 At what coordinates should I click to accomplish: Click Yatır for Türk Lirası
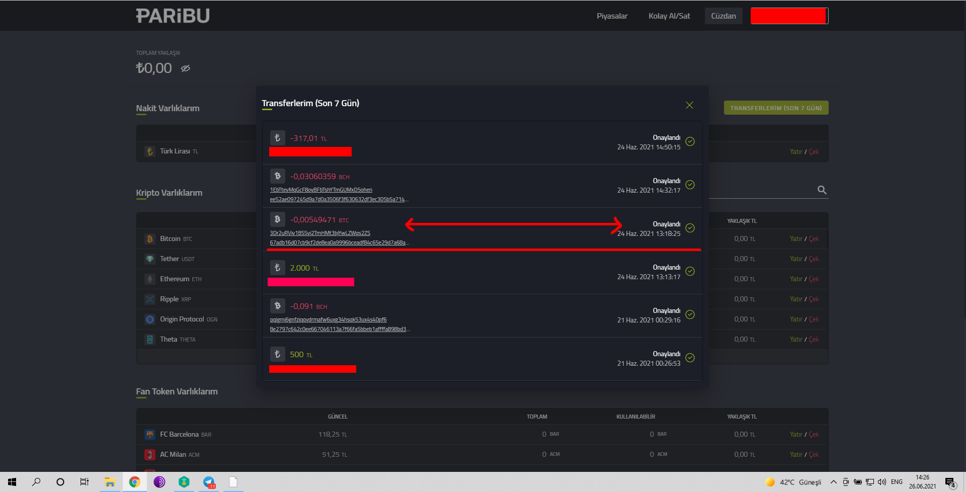pos(795,152)
